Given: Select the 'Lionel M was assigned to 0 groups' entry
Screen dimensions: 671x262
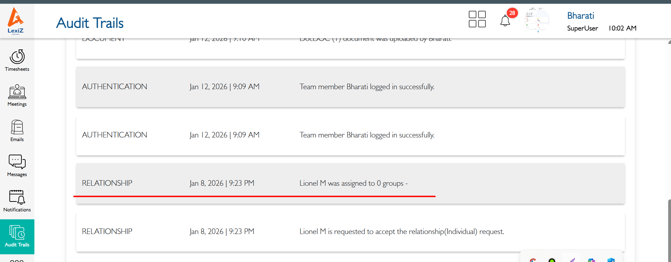Looking at the screenshot, I should (353, 183).
